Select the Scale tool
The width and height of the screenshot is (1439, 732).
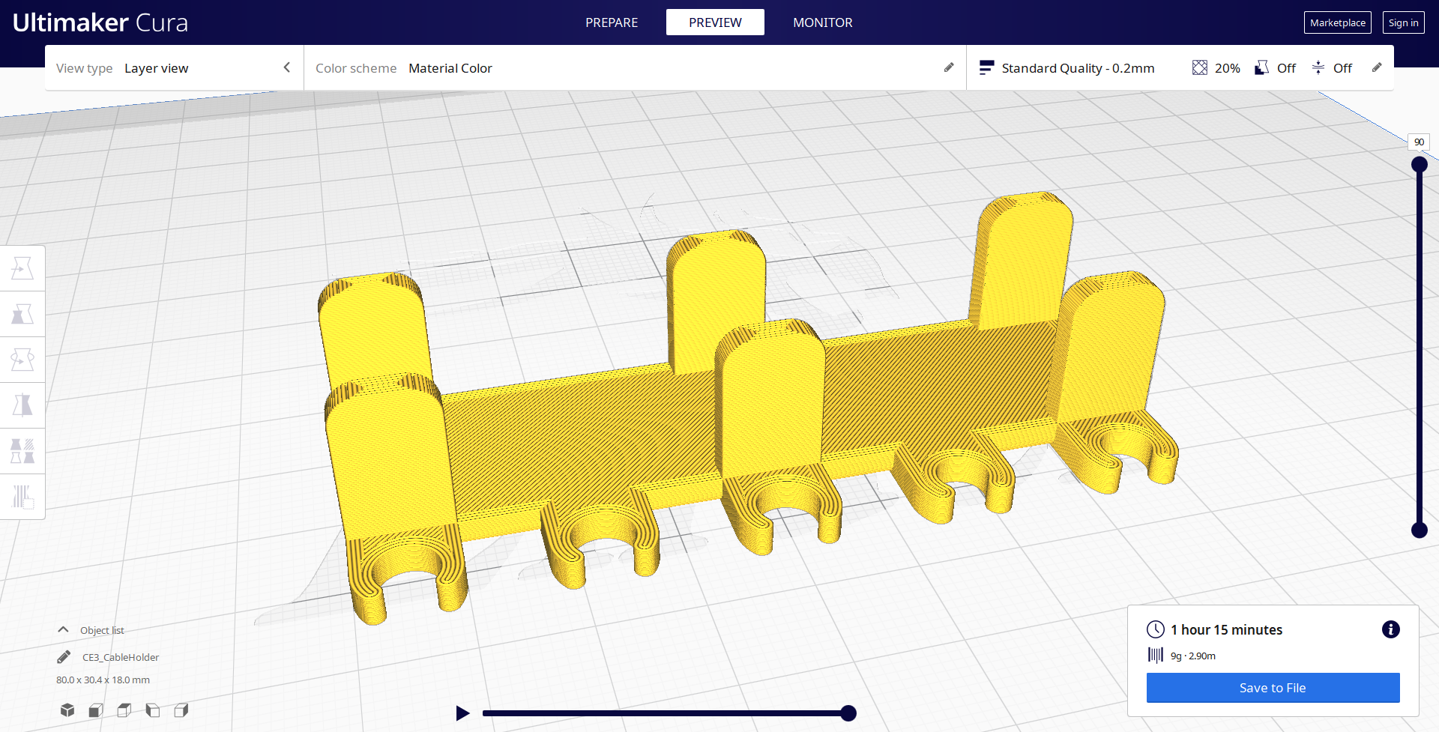pyautogui.click(x=22, y=313)
